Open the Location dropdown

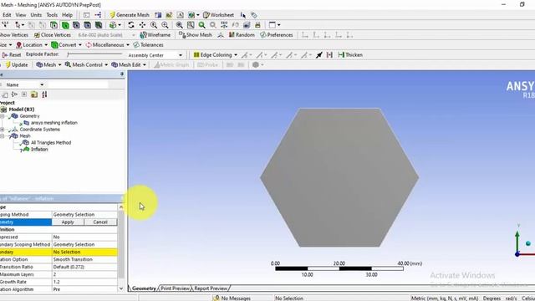(x=32, y=45)
